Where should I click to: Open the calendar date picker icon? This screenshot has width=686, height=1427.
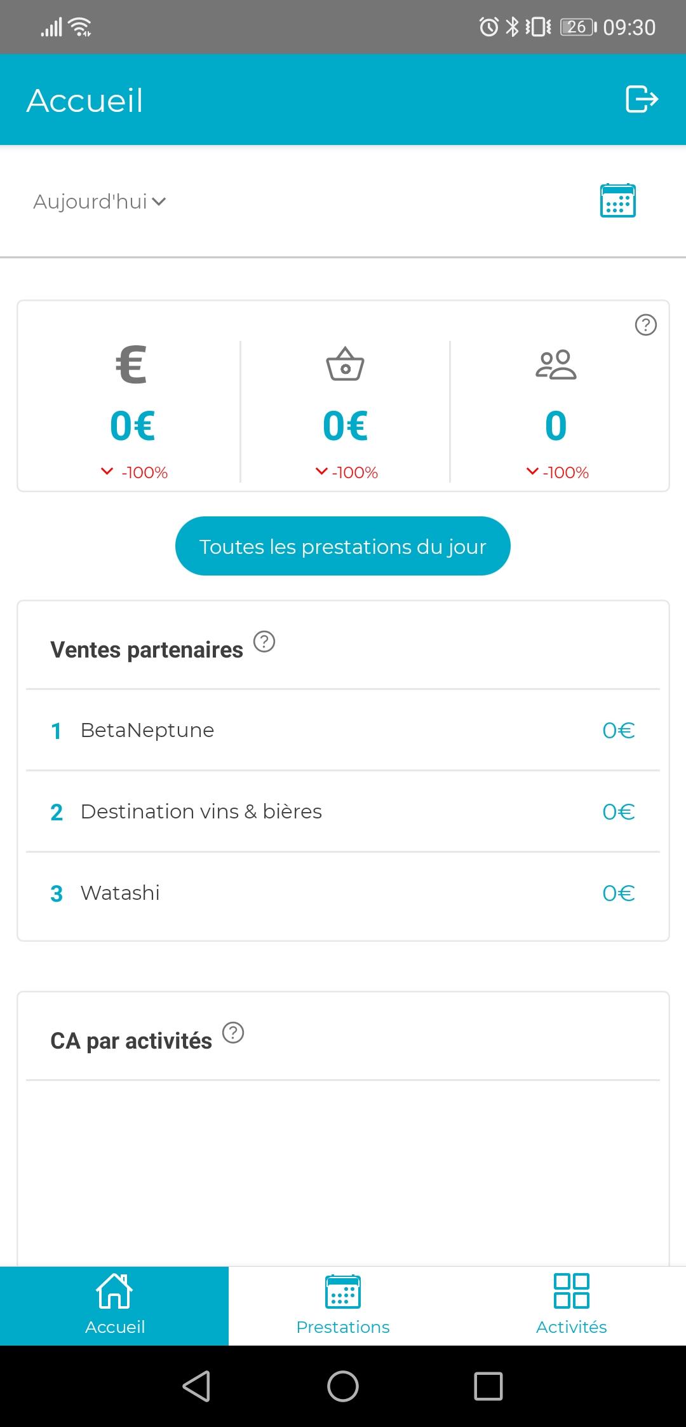[617, 201]
